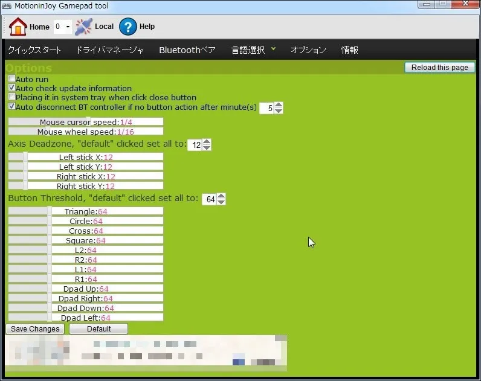Open the クイックスタート tab
481x381 pixels.
(x=34, y=50)
